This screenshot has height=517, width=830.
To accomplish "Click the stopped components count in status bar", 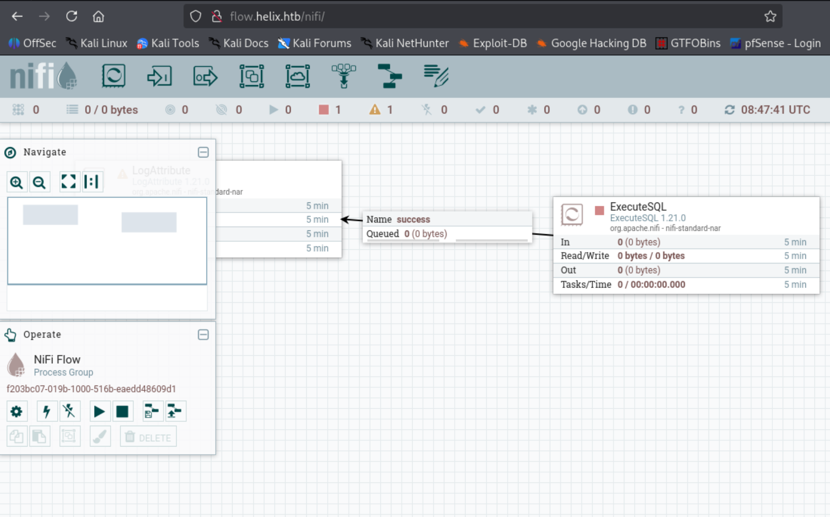I will (x=330, y=110).
